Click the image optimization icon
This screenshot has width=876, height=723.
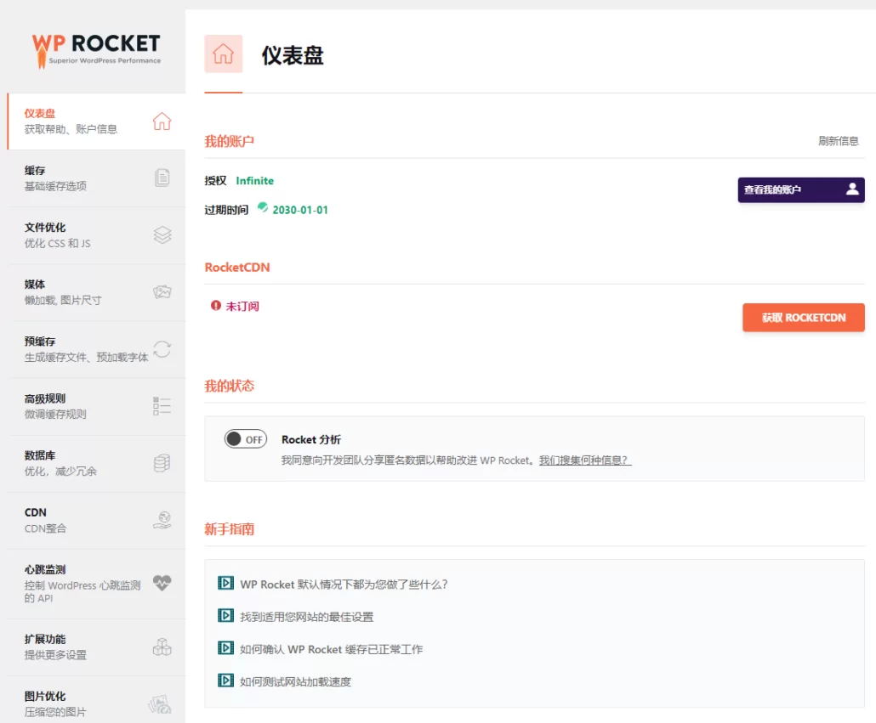(x=160, y=704)
